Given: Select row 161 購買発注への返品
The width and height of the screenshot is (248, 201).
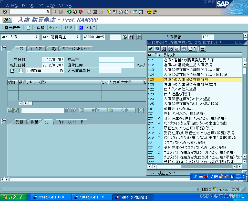Looking at the screenshot, I should [x=194, y=109].
